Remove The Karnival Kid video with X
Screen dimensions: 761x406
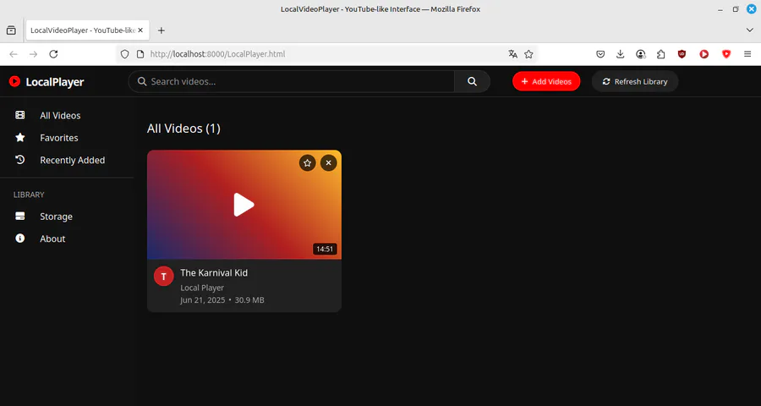[x=329, y=163]
